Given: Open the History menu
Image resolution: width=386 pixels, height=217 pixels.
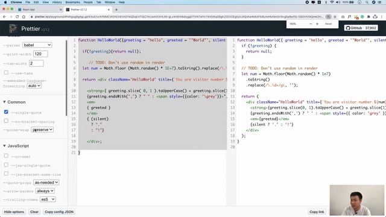Looking at the screenshot, I should (x=57, y=2).
